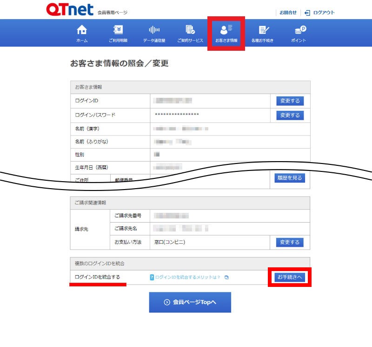
Task: Click お手続きへ to merge login IDs
Action: tap(290, 277)
